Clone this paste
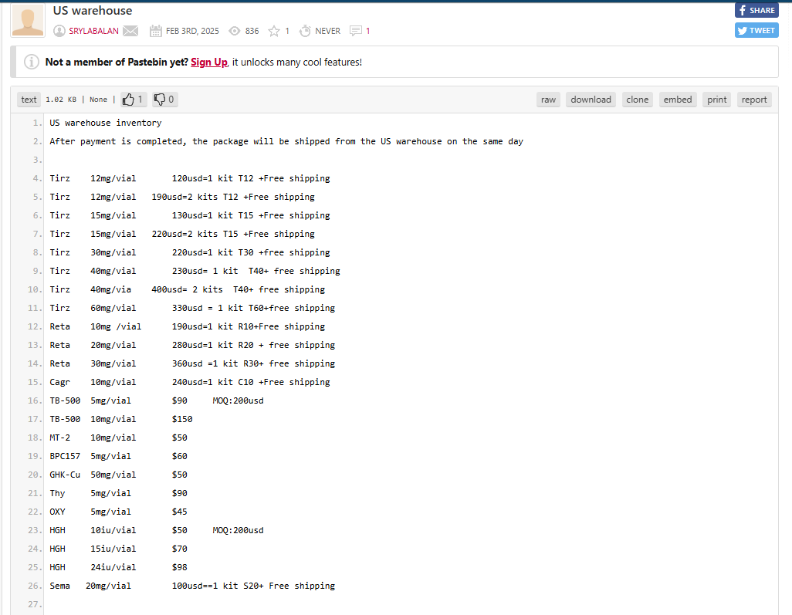The width and height of the screenshot is (792, 615). (x=637, y=100)
